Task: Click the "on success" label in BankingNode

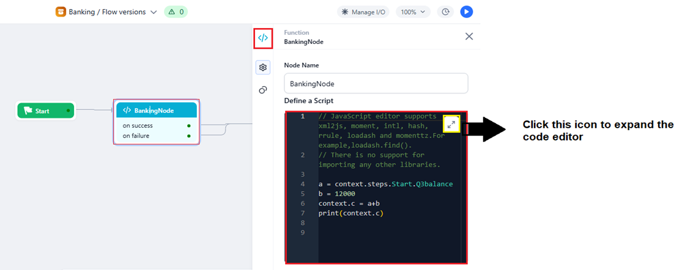Action: (138, 125)
